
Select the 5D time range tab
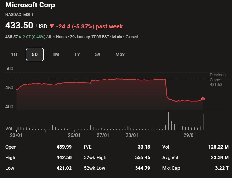[x=35, y=54]
